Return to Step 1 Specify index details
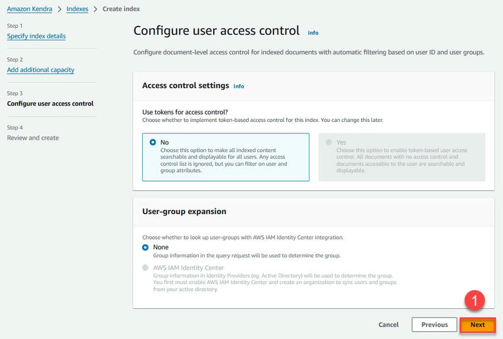The image size is (503, 339). [36, 36]
